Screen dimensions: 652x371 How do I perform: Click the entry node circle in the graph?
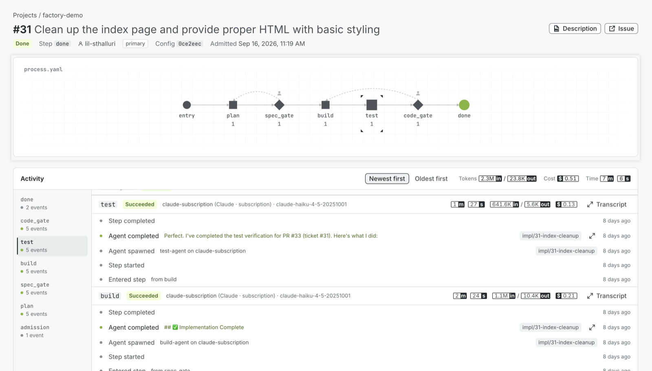(187, 105)
